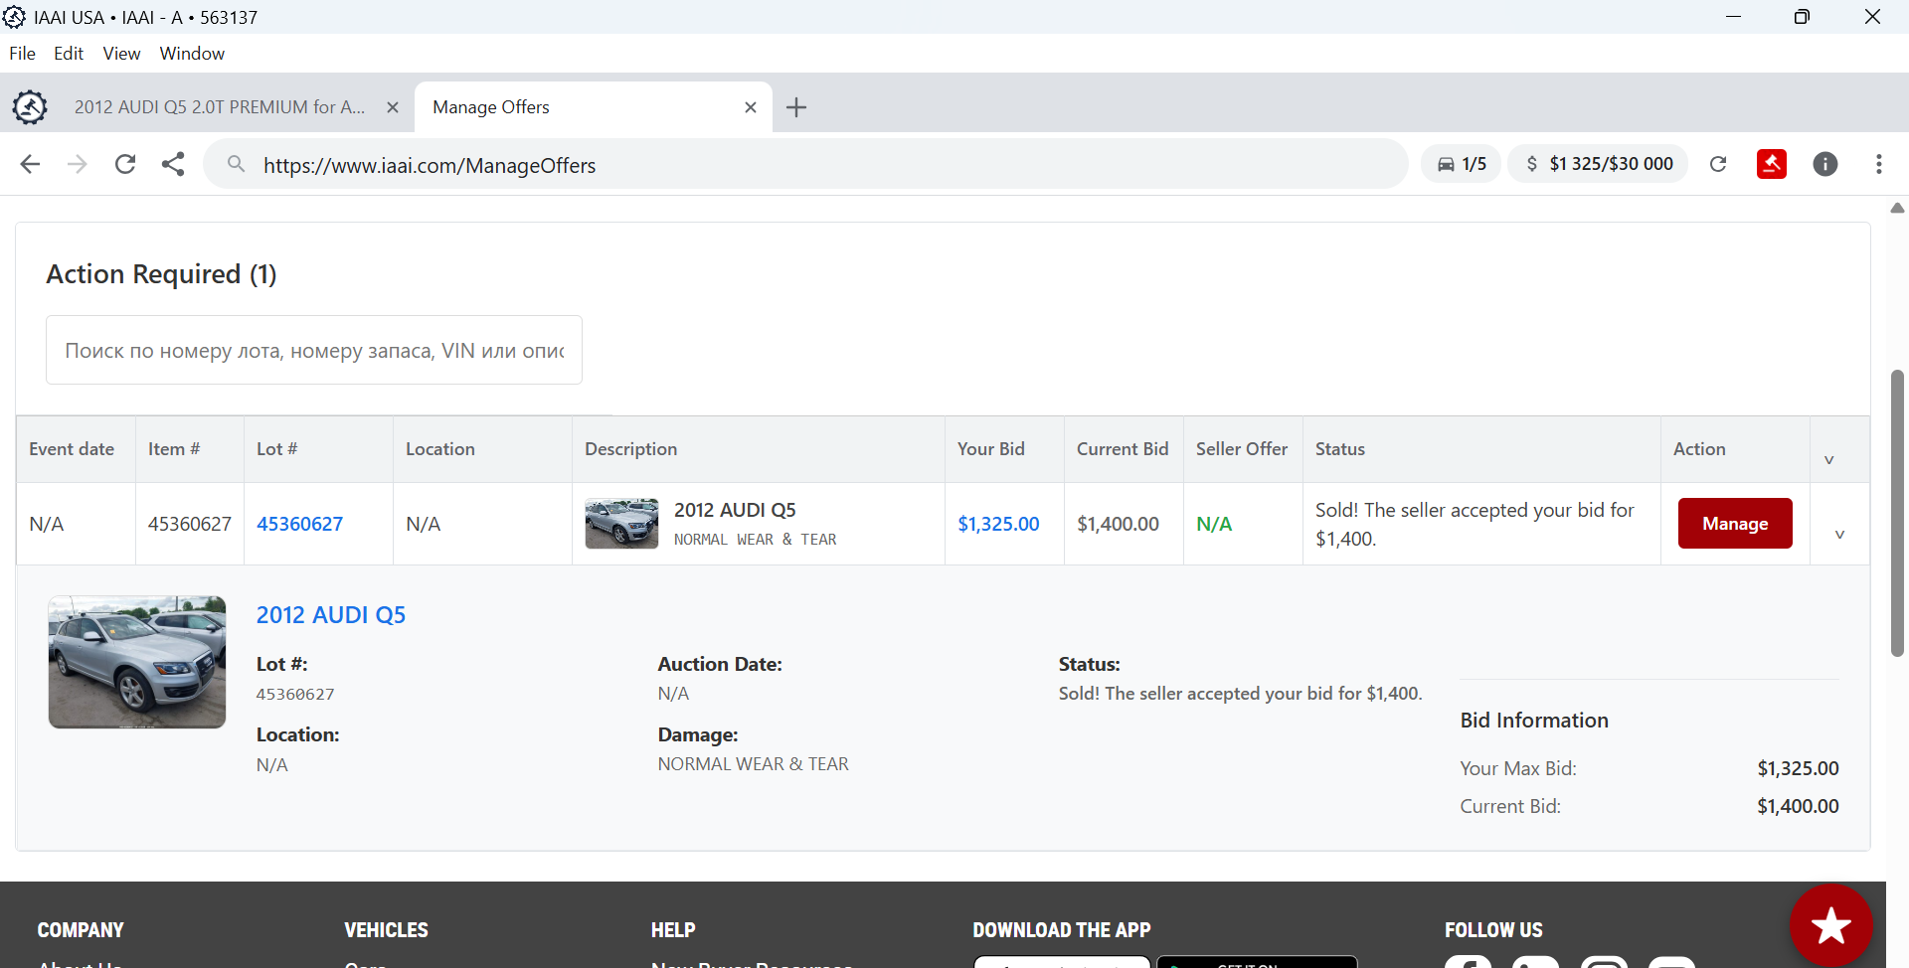Viewport: 1909px width, 968px height.
Task: Go back using the back arrow
Action: (x=30, y=164)
